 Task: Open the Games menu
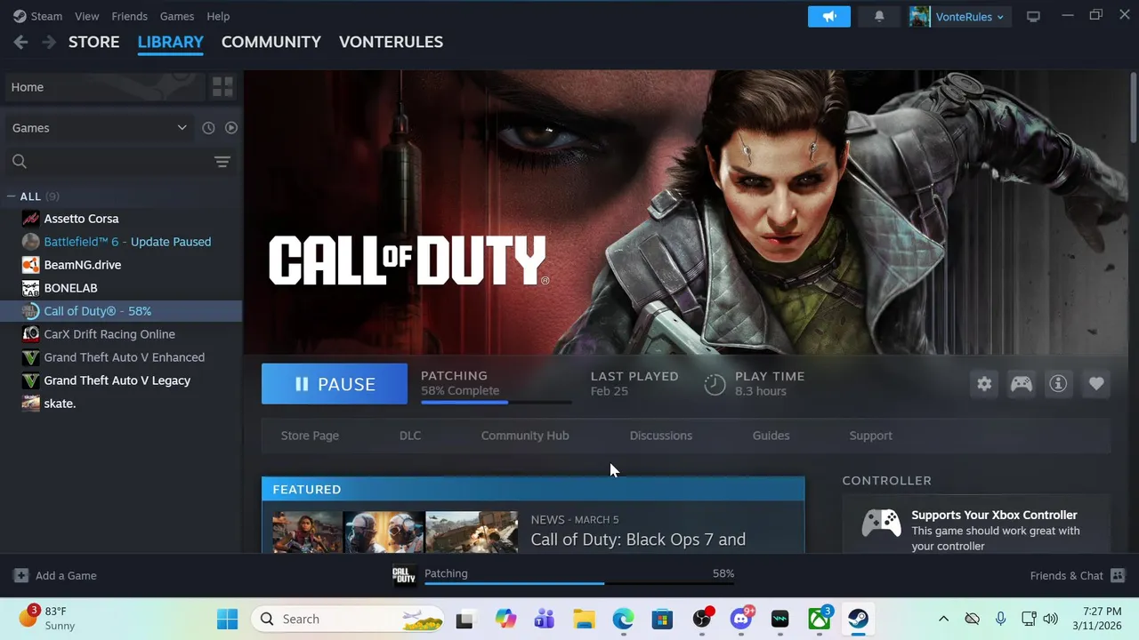177,16
